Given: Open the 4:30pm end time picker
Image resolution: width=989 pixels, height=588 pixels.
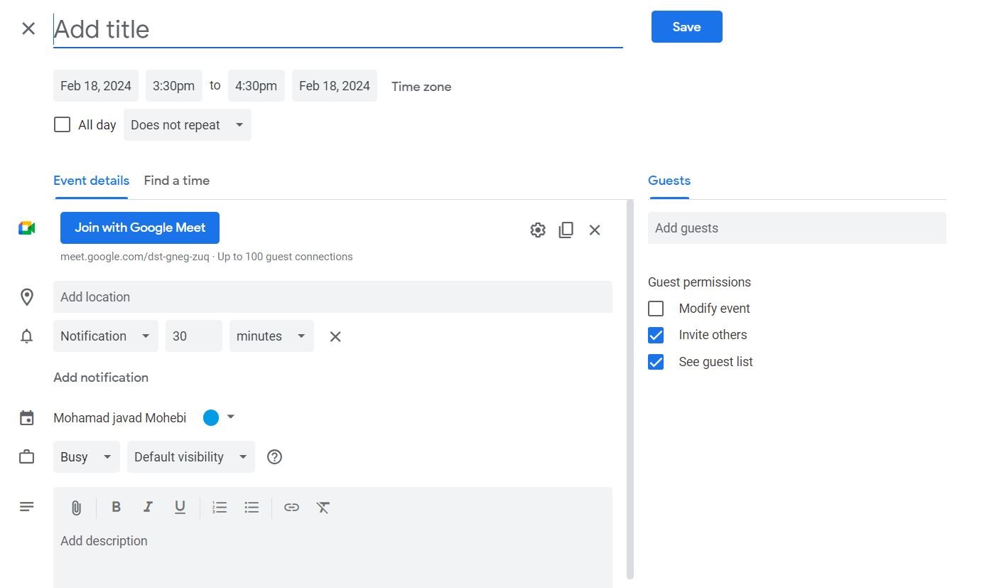Looking at the screenshot, I should pyautogui.click(x=256, y=86).
